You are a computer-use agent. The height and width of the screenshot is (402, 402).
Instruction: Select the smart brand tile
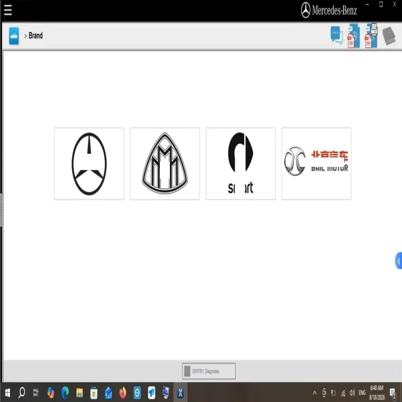coord(241,164)
